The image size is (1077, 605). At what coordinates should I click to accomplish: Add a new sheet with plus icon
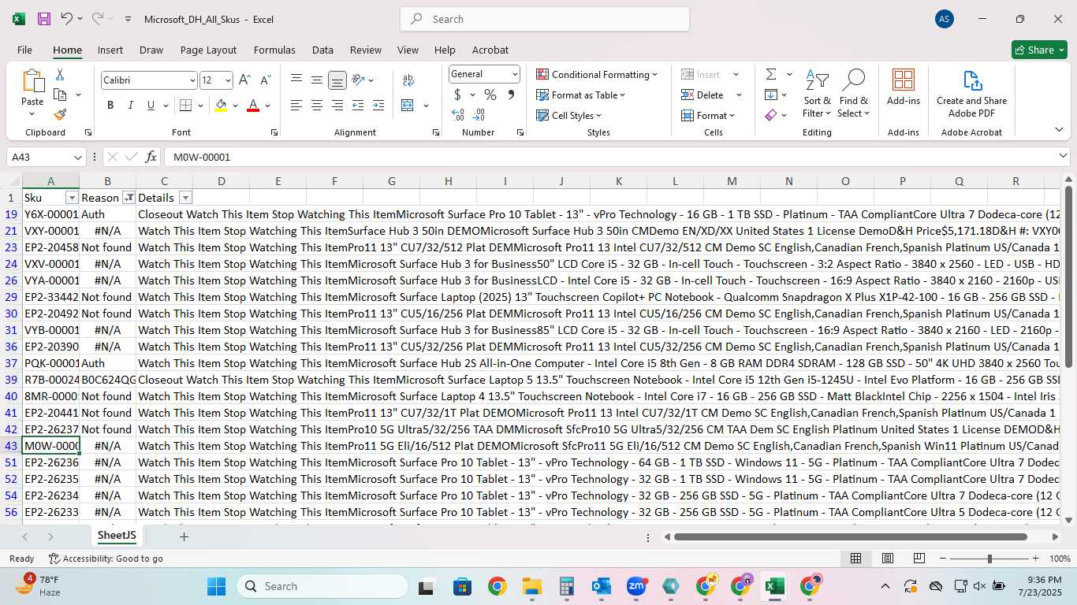[x=184, y=536]
